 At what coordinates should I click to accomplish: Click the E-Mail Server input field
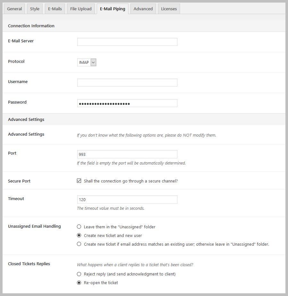point(127,42)
